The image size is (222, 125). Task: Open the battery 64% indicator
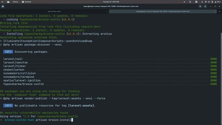click(x=217, y=2)
